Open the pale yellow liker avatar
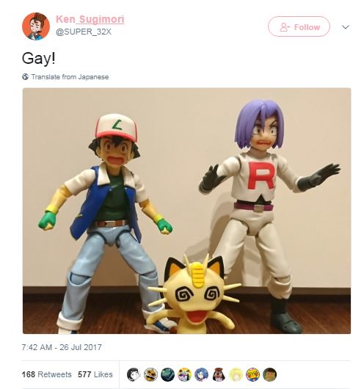Viewport: 364px width, 389px height. (236, 374)
